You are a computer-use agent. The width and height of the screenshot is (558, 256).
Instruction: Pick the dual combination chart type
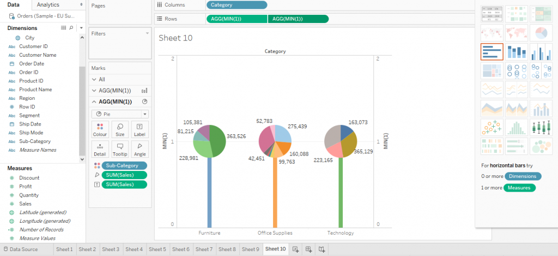[541, 109]
